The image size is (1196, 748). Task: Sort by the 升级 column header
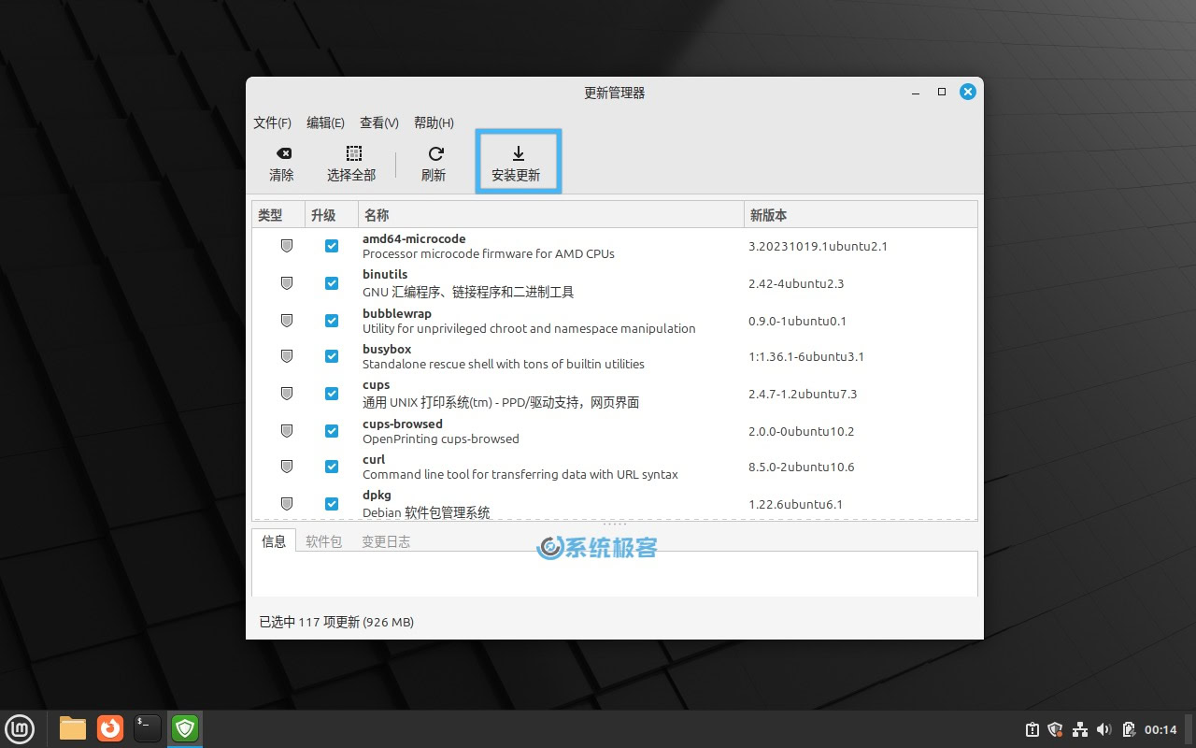coord(332,215)
